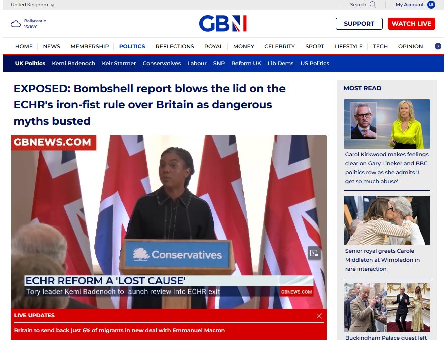Click the Support button
Screen dimensions: 446x340
tap(359, 24)
